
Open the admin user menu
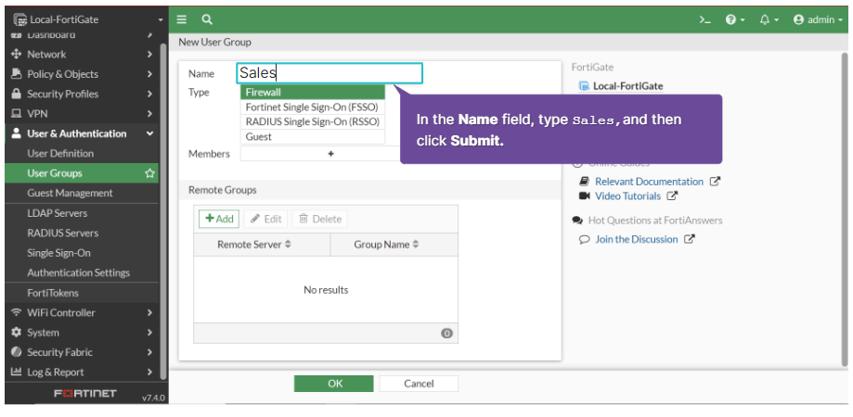tap(818, 19)
